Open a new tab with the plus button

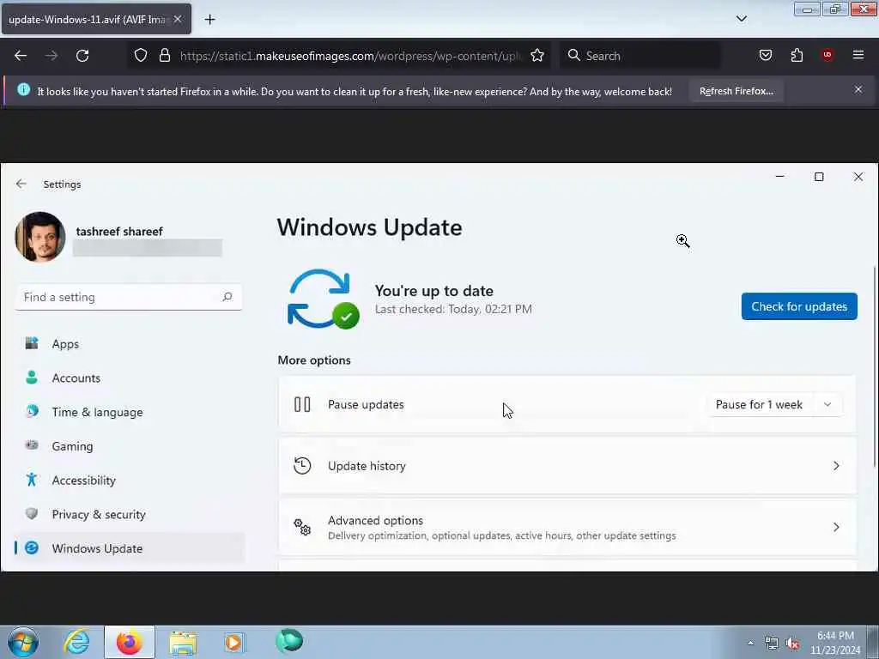point(209,20)
